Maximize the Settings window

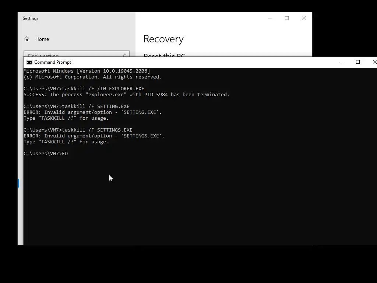click(287, 18)
